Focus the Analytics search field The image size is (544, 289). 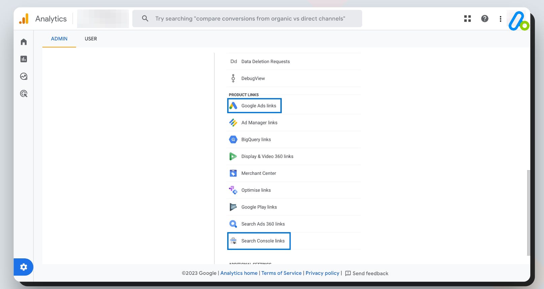coord(247,19)
